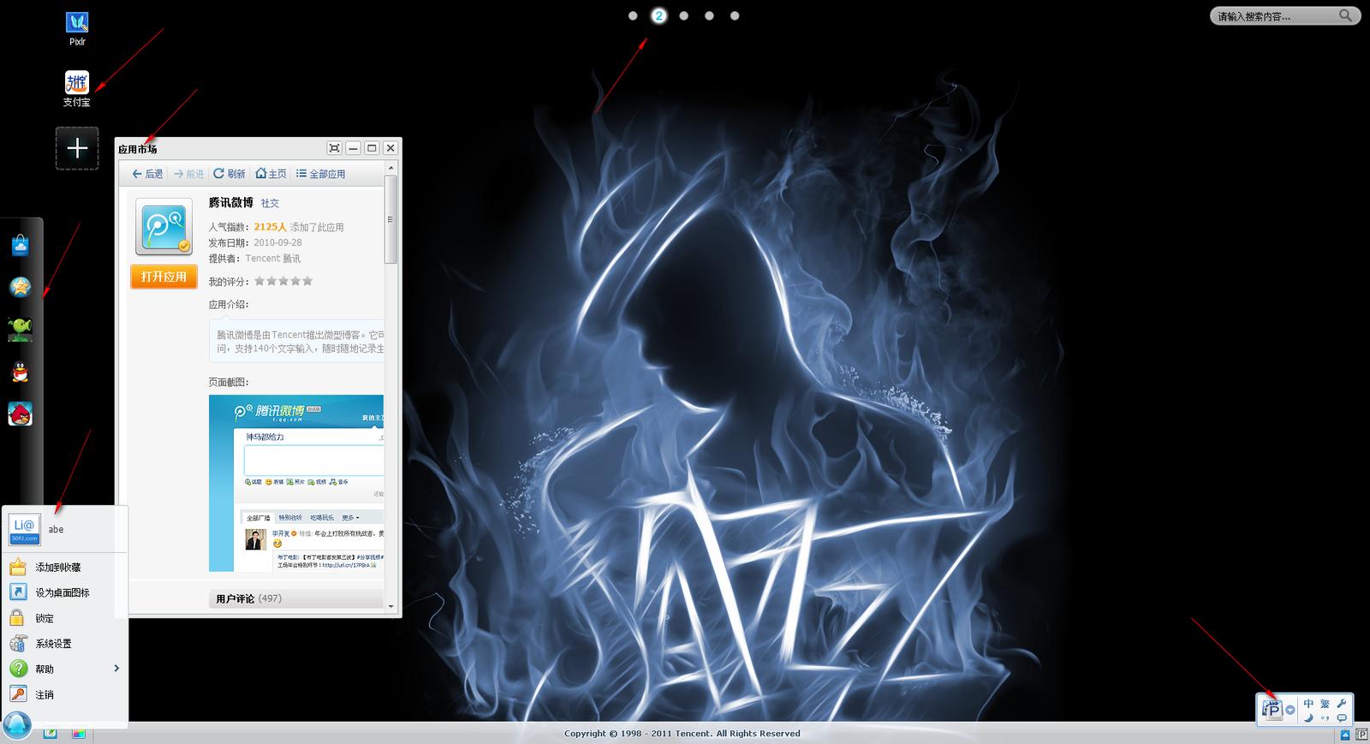Click the 前进 forward button in app market
This screenshot has width=1370, height=744.
click(x=188, y=174)
